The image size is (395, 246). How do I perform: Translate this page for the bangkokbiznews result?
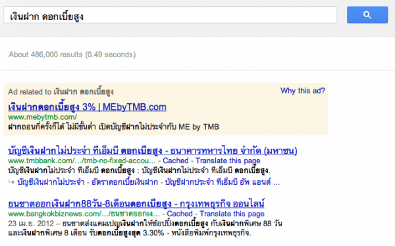pyautogui.click(x=232, y=214)
